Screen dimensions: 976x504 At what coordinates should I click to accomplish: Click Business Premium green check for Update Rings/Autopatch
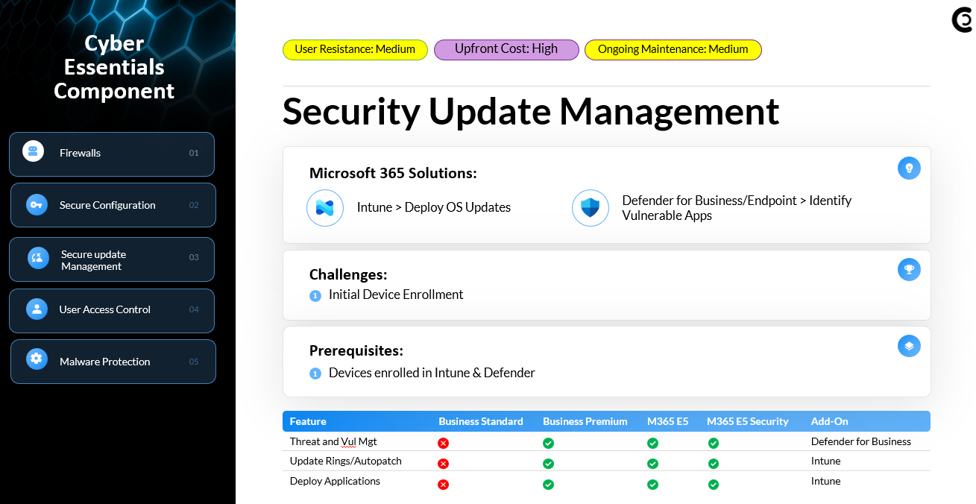tap(548, 463)
